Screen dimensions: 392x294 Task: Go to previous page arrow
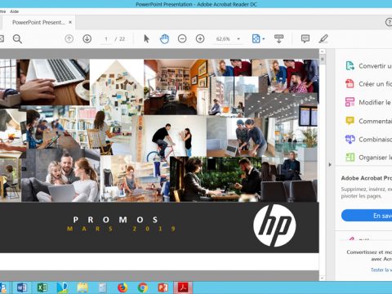click(69, 39)
